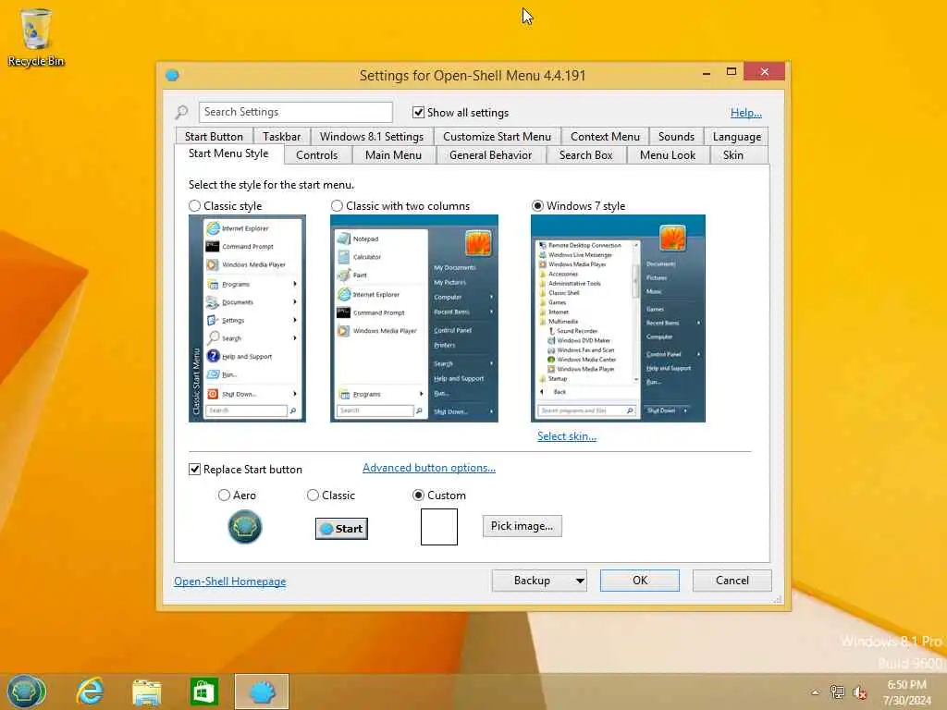
Task: Open File Explorer from taskbar
Action: (147, 692)
